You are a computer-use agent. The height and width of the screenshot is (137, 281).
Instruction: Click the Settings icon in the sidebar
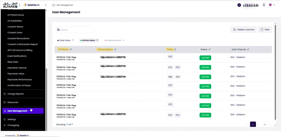click(5, 120)
